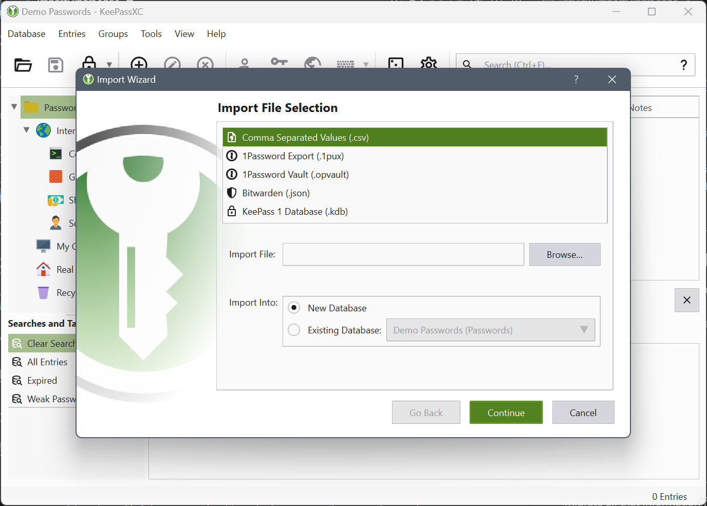
Task: Choose Existing Database radio option
Action: (294, 330)
